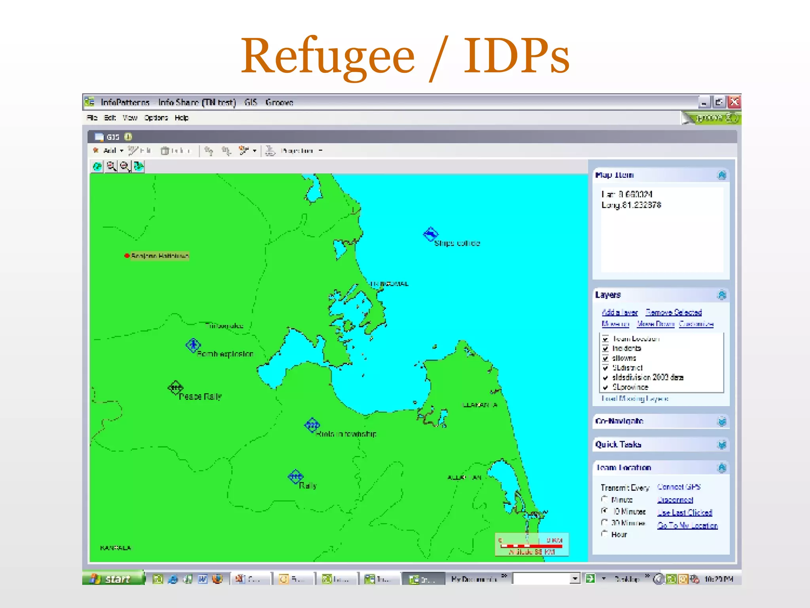Click the full extent globe map tool
The image size is (810, 608).
97,167
